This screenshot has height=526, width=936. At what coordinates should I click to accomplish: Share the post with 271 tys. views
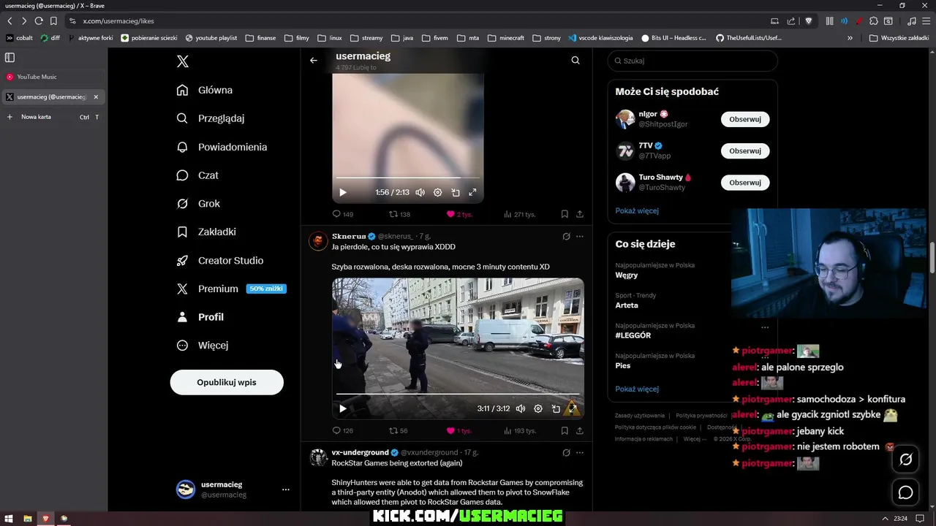pos(580,214)
